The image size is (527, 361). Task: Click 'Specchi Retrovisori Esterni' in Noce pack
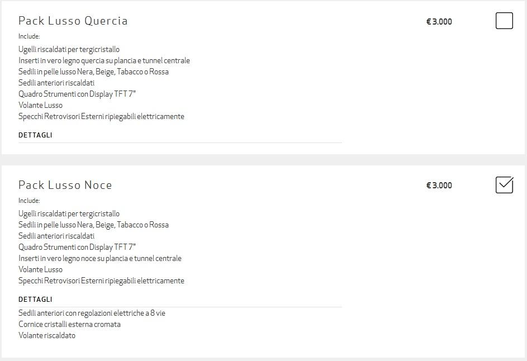click(x=101, y=281)
